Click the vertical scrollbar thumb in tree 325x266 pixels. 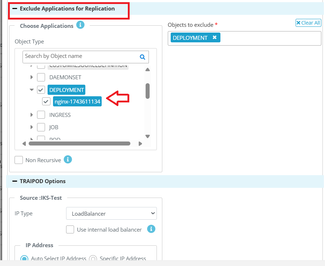[x=147, y=91]
